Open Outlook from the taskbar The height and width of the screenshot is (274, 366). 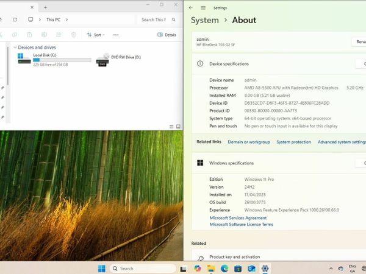coord(251,269)
